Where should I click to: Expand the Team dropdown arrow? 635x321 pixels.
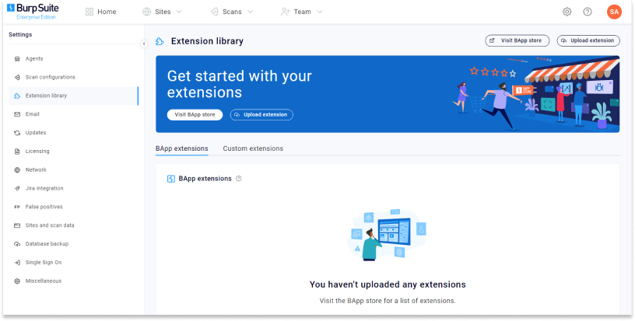(x=320, y=12)
